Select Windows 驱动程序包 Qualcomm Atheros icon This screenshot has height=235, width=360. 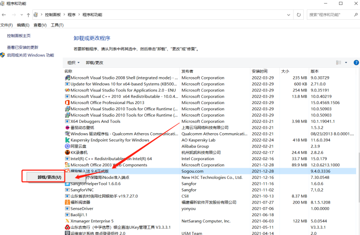point(67,134)
